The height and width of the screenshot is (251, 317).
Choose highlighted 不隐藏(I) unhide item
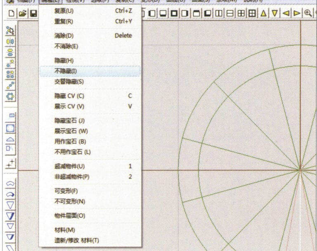pos(90,71)
